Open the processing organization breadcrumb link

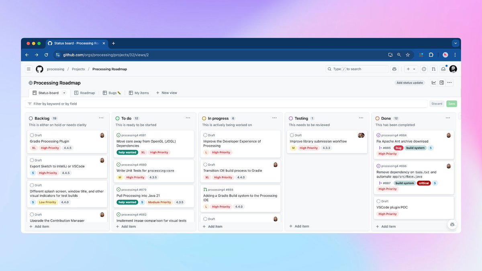55,69
